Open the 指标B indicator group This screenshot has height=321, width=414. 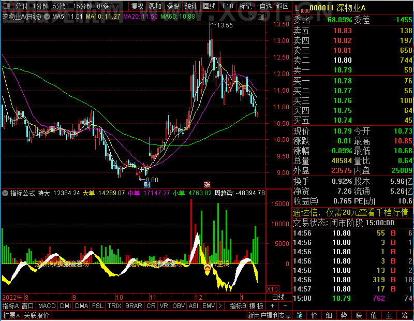pos(238,306)
